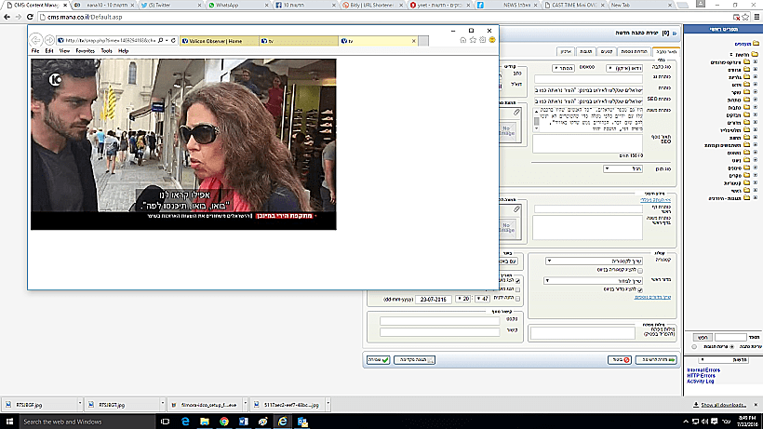Screen dimensions: 763x429
Task: Open Internet Explorer home page icon
Action: [x=462, y=41]
